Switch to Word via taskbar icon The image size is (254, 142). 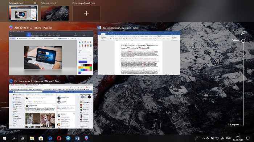coord(77,138)
